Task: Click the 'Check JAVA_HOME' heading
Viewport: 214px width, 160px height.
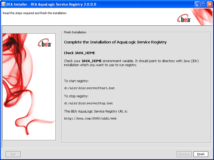Action: point(79,53)
